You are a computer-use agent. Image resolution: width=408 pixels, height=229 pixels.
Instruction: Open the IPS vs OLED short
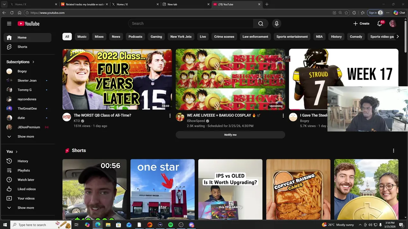(x=230, y=190)
